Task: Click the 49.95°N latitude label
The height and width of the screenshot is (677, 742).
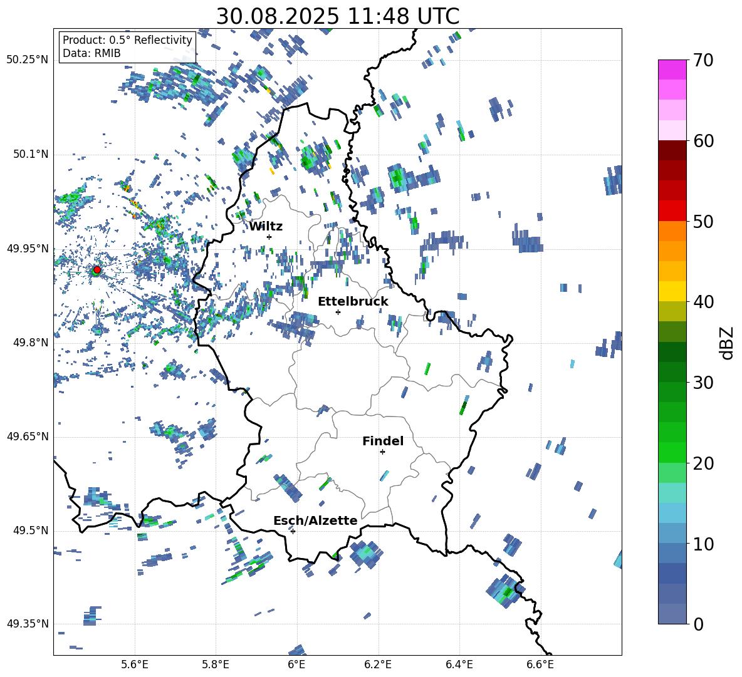Action: 28,249
